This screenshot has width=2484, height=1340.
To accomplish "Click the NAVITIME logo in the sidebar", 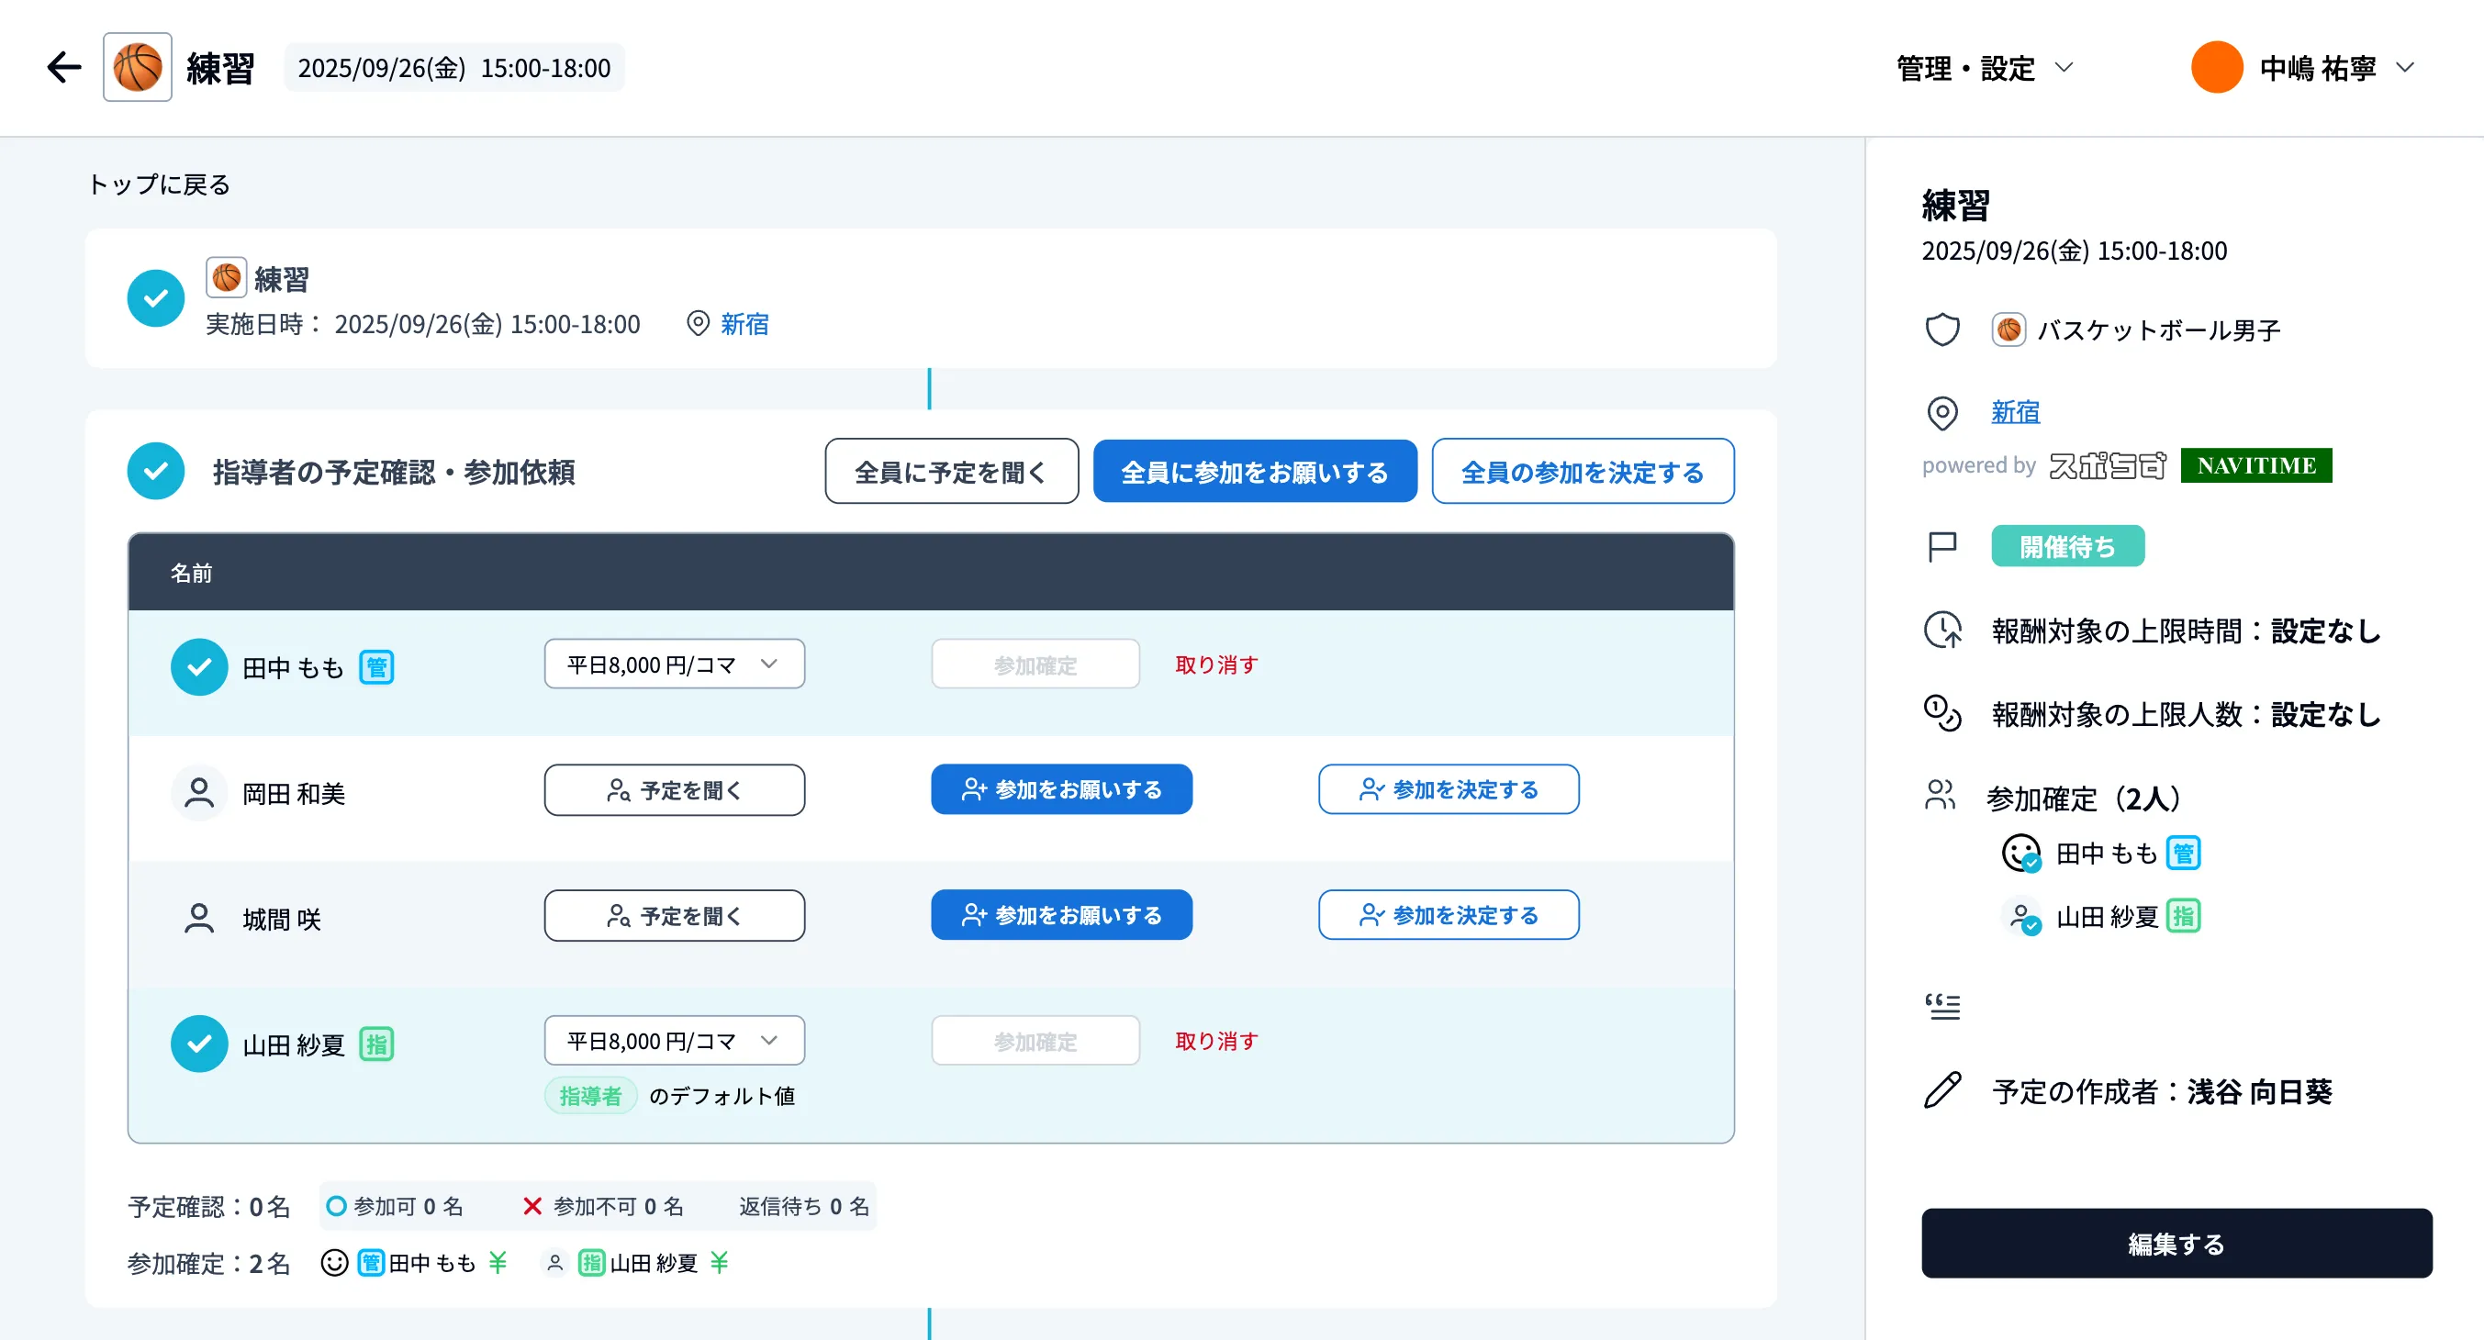I will click(x=2255, y=465).
